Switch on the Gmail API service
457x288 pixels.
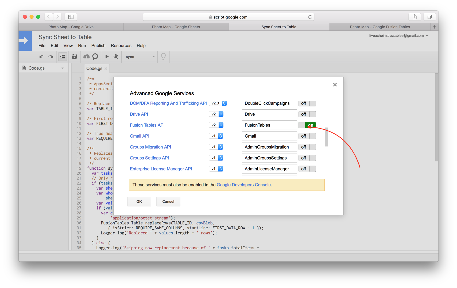pos(307,136)
